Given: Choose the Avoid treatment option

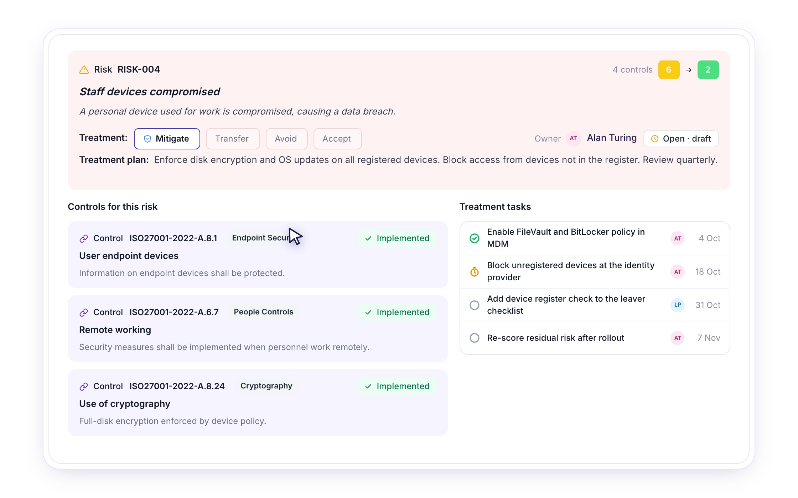Looking at the screenshot, I should [x=287, y=139].
